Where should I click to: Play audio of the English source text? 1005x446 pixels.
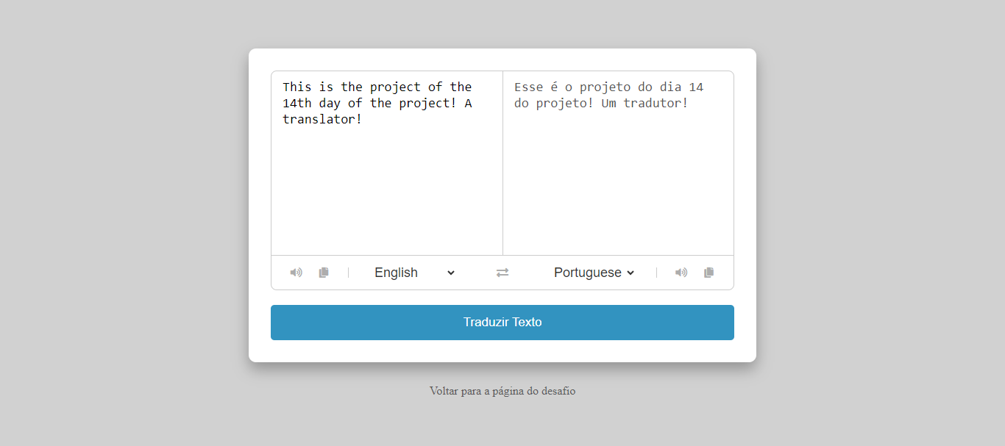(296, 273)
